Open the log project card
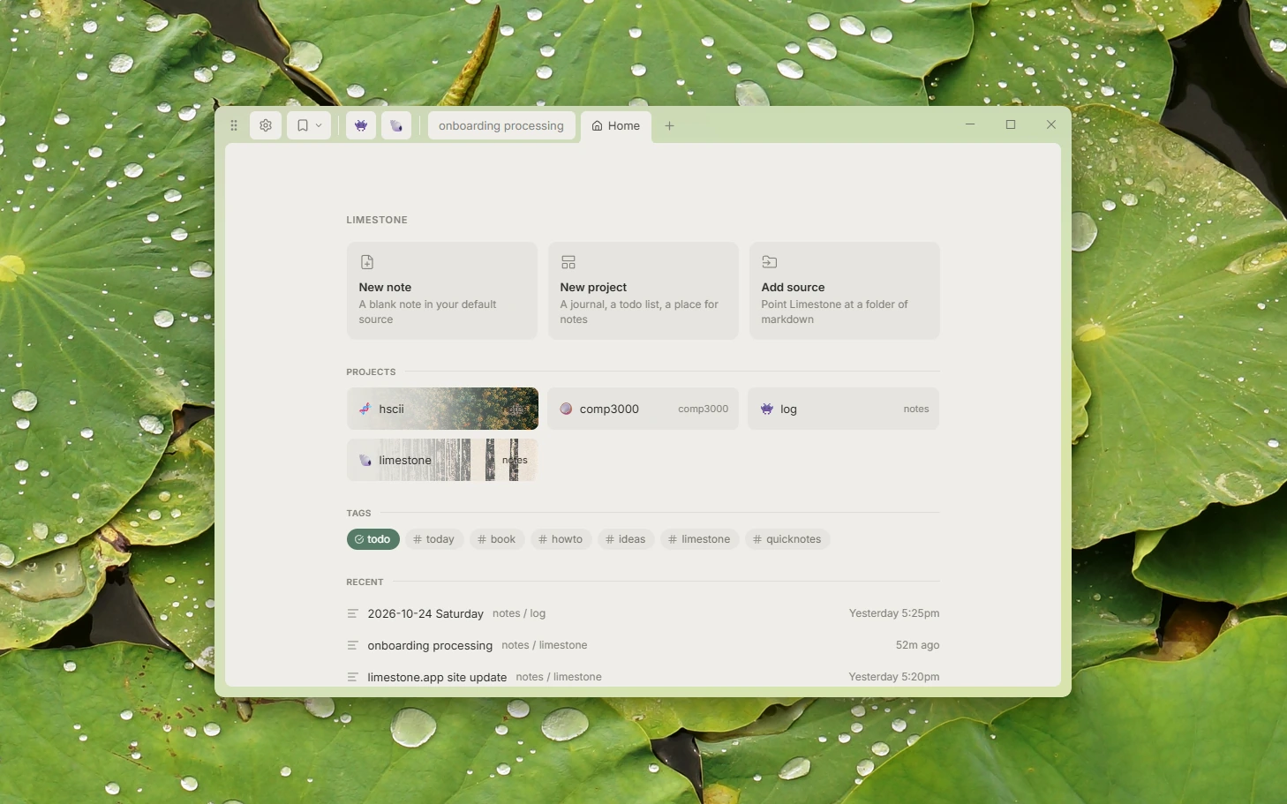This screenshot has height=804, width=1287. click(x=844, y=409)
